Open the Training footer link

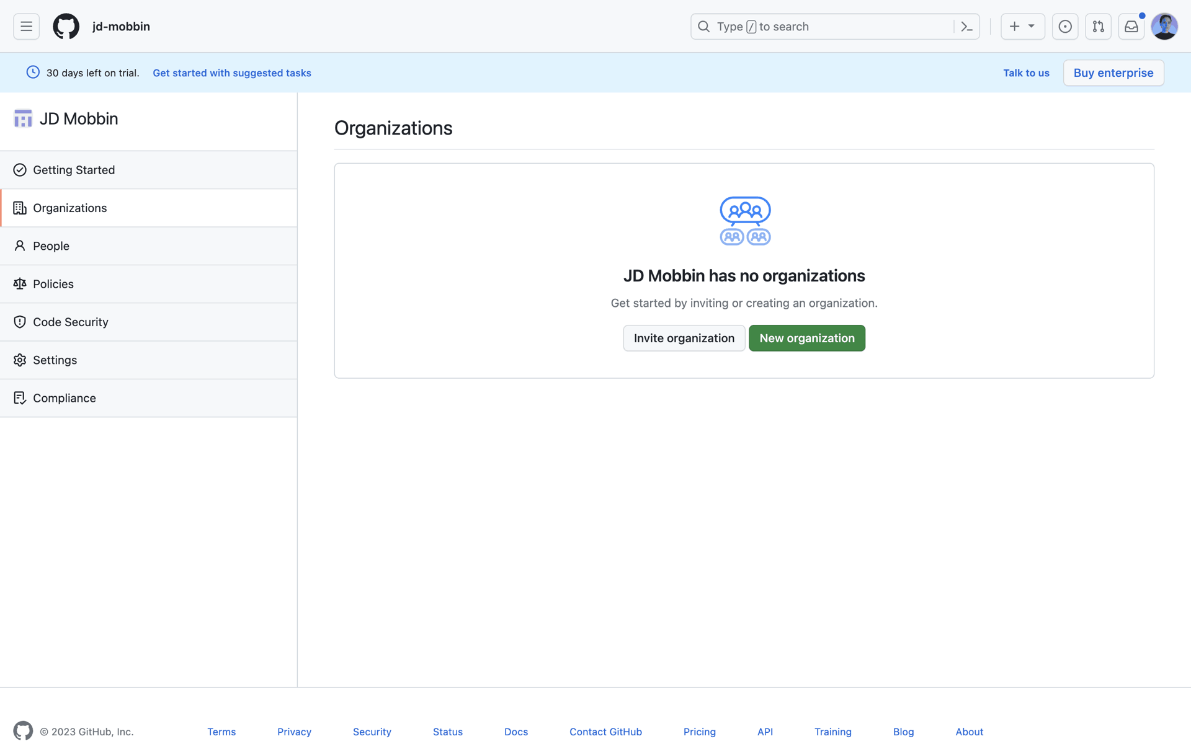pyautogui.click(x=832, y=732)
